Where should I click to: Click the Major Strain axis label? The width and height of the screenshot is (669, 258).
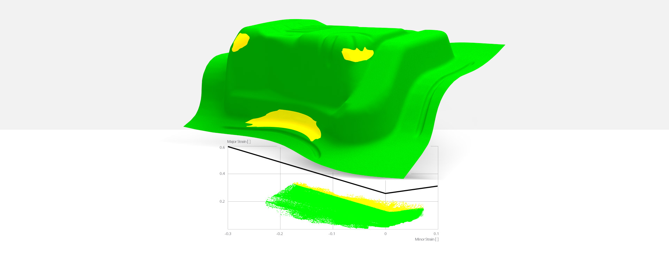239,142
